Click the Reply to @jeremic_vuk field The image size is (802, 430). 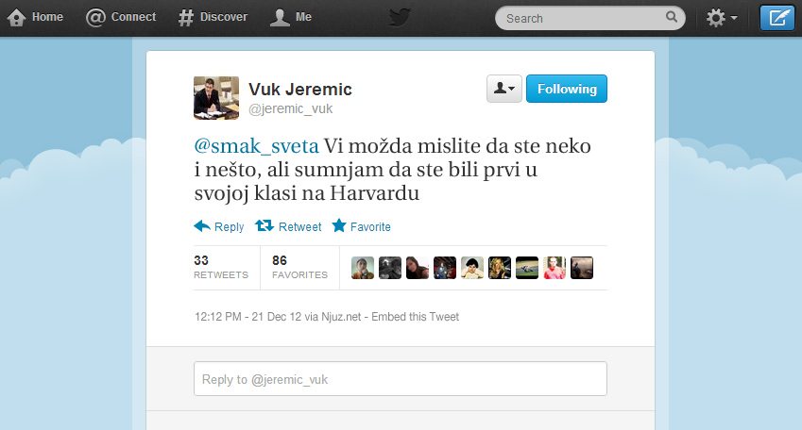pyautogui.click(x=401, y=379)
